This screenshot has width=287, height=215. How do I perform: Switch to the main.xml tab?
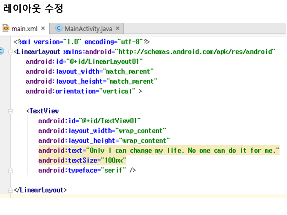click(24, 29)
